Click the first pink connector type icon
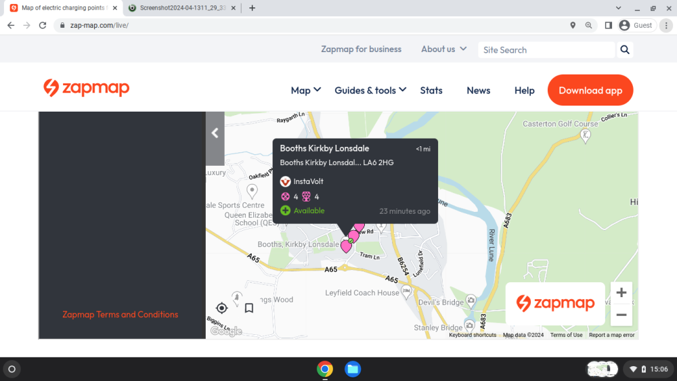This screenshot has width=677, height=381. (x=286, y=197)
